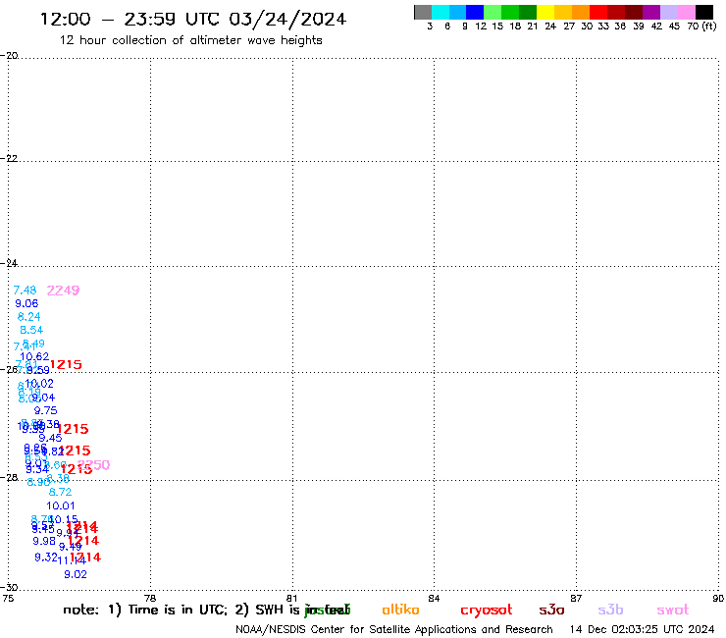Click the 's3a' satellite legend label
The image size is (726, 638).
coord(551,611)
